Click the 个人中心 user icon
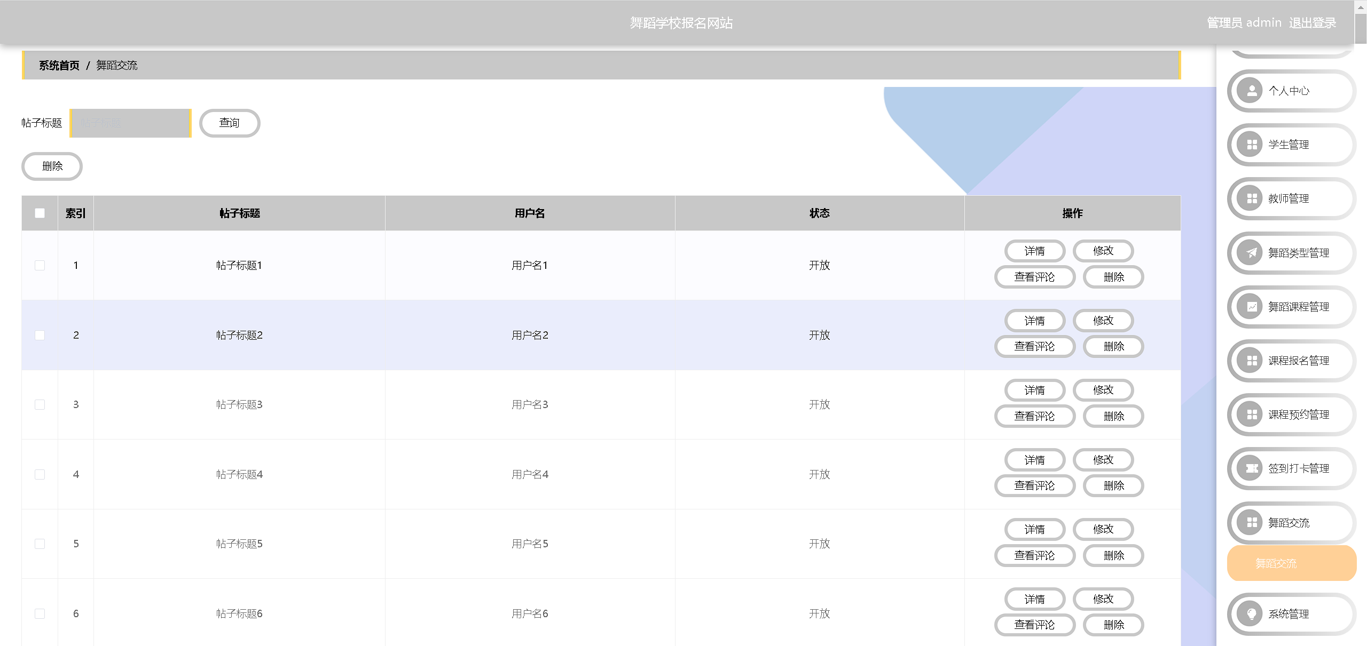 point(1251,91)
